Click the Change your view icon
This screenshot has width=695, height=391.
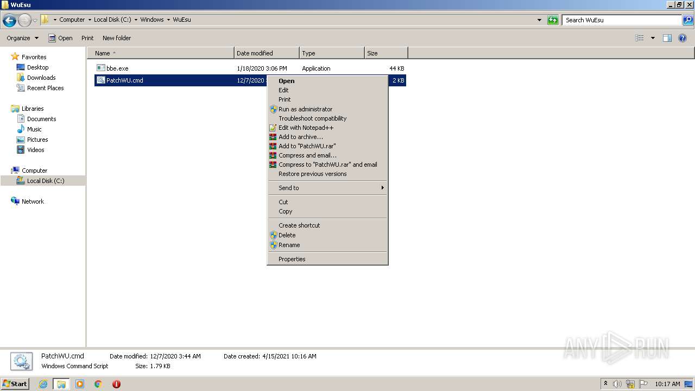[640, 38]
